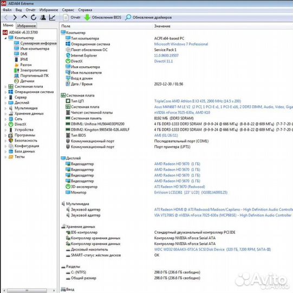Expand the Сервер tree node
The width and height of the screenshot is (293, 293).
point(5,98)
